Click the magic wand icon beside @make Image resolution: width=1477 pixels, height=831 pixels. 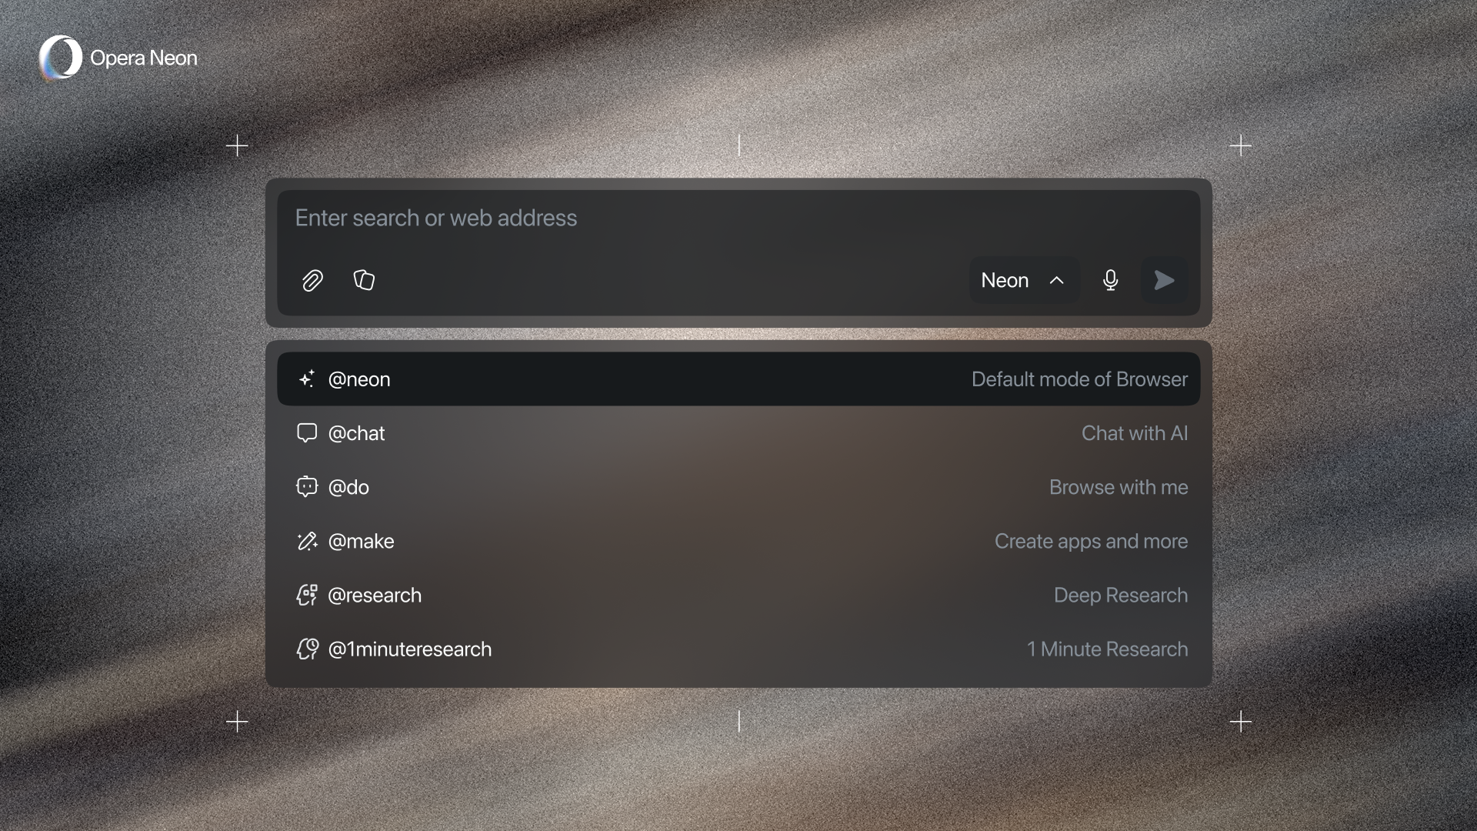pyautogui.click(x=306, y=541)
